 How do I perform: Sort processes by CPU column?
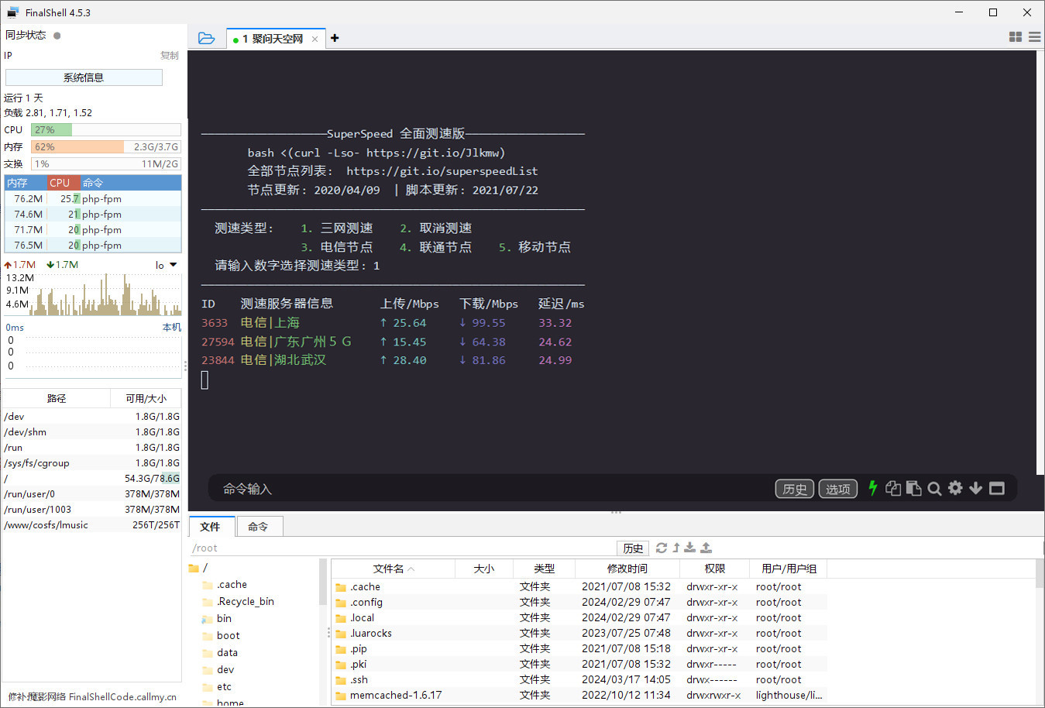click(x=60, y=183)
